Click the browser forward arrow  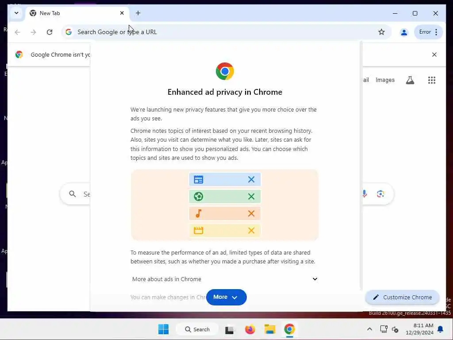point(33,32)
